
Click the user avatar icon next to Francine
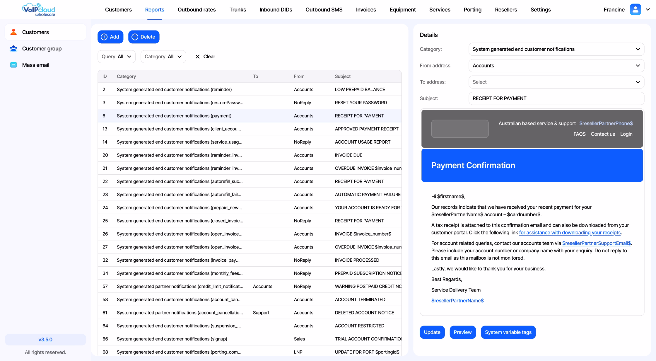point(635,9)
